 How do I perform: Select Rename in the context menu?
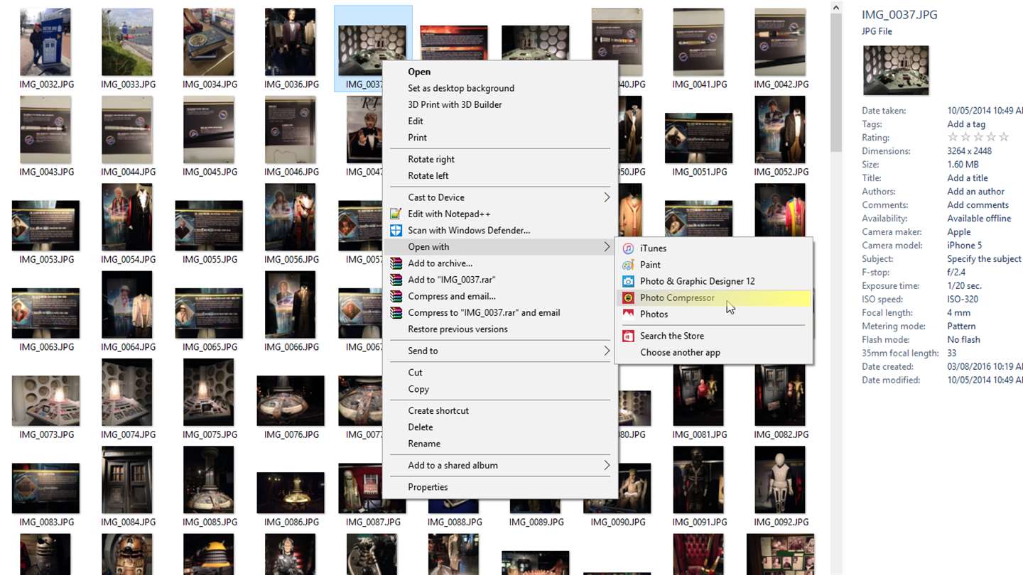[424, 444]
